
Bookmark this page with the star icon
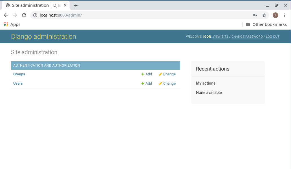coord(264,15)
